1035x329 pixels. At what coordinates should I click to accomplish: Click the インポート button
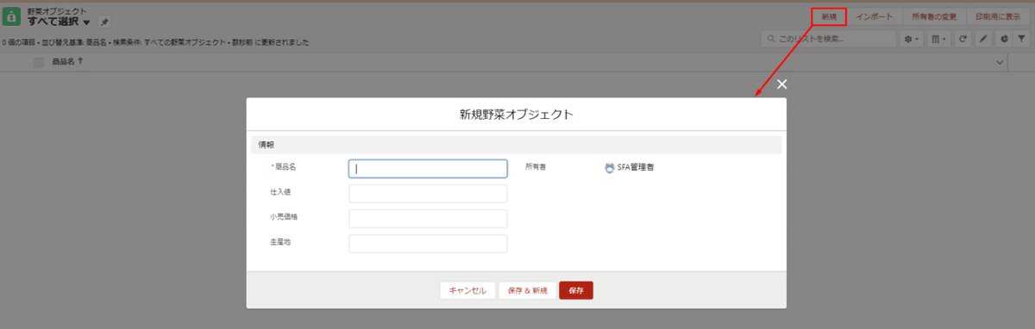point(874,16)
